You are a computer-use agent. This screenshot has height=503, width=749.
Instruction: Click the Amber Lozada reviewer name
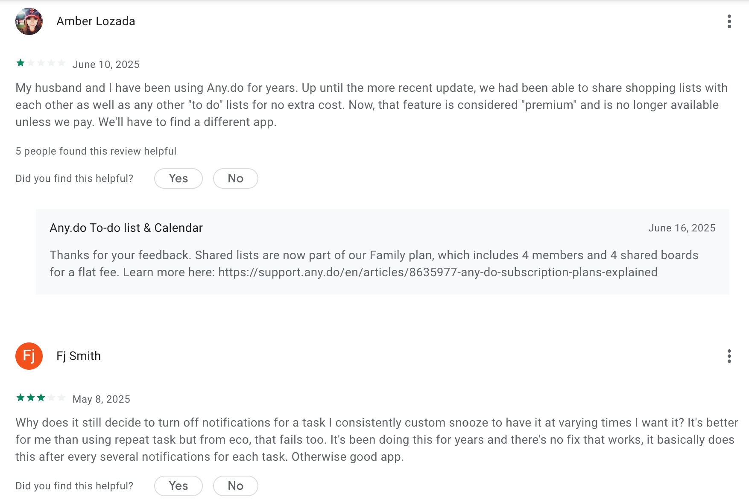click(x=96, y=21)
